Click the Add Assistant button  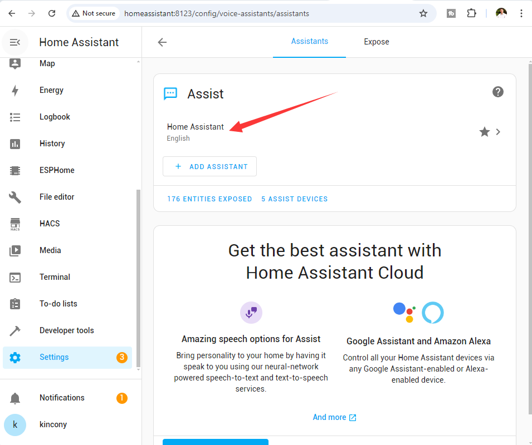[209, 166]
